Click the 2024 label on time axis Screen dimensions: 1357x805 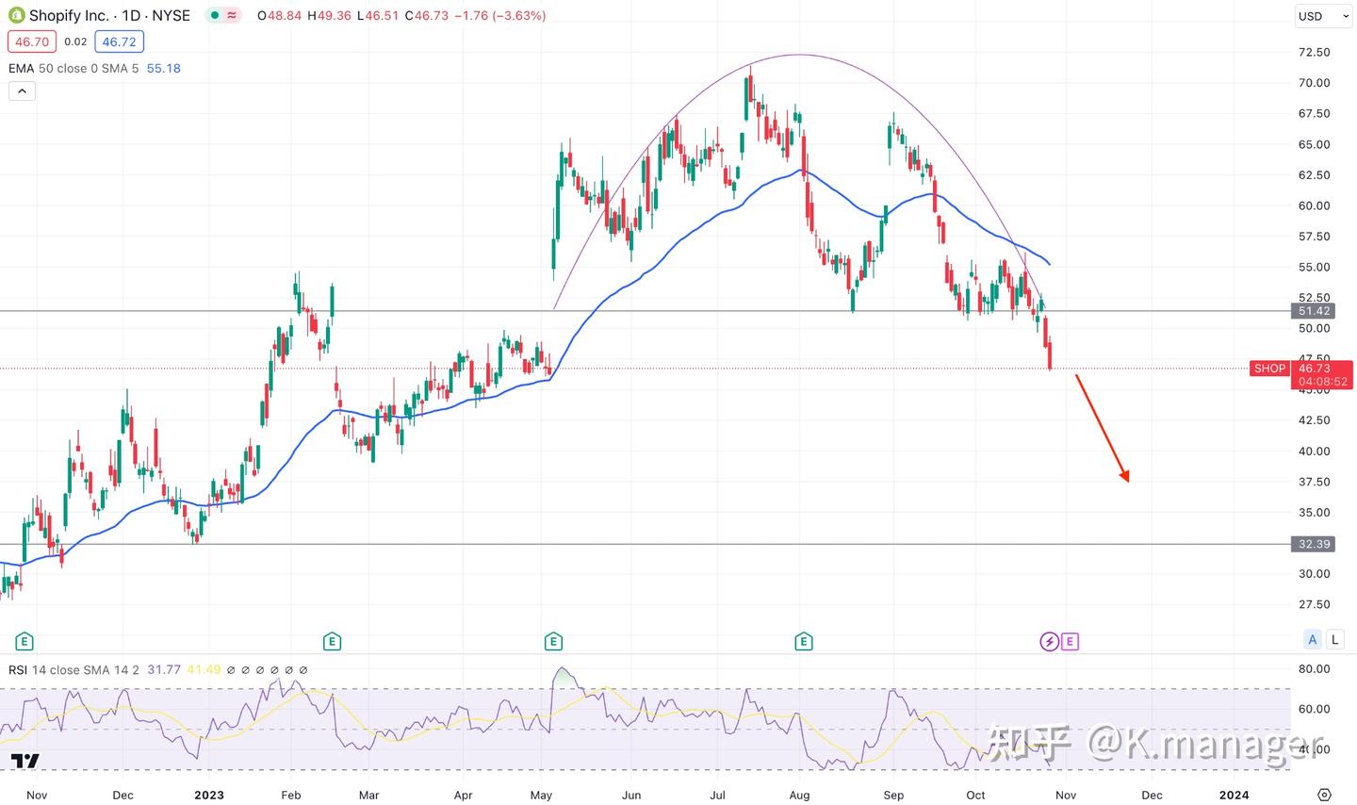click(x=1234, y=795)
